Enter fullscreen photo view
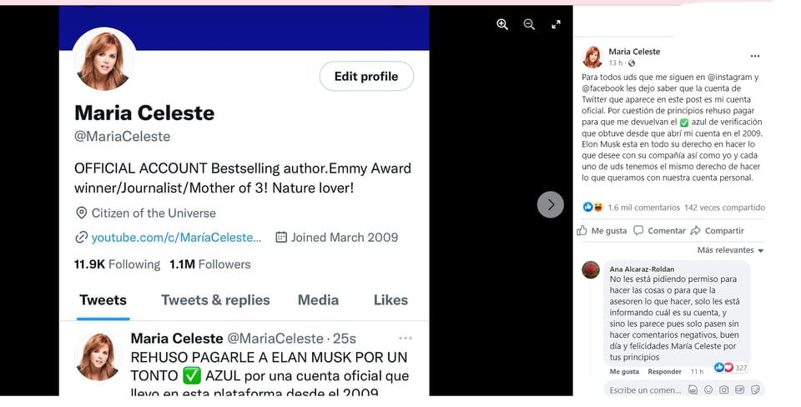Image resolution: width=801 pixels, height=407 pixels. [x=557, y=24]
